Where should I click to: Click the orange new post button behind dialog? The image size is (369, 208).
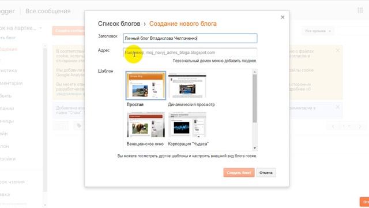pos(68,31)
